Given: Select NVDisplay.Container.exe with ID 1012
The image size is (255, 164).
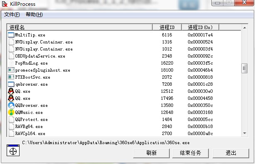Looking at the screenshot, I should pyautogui.click(x=44, y=49).
